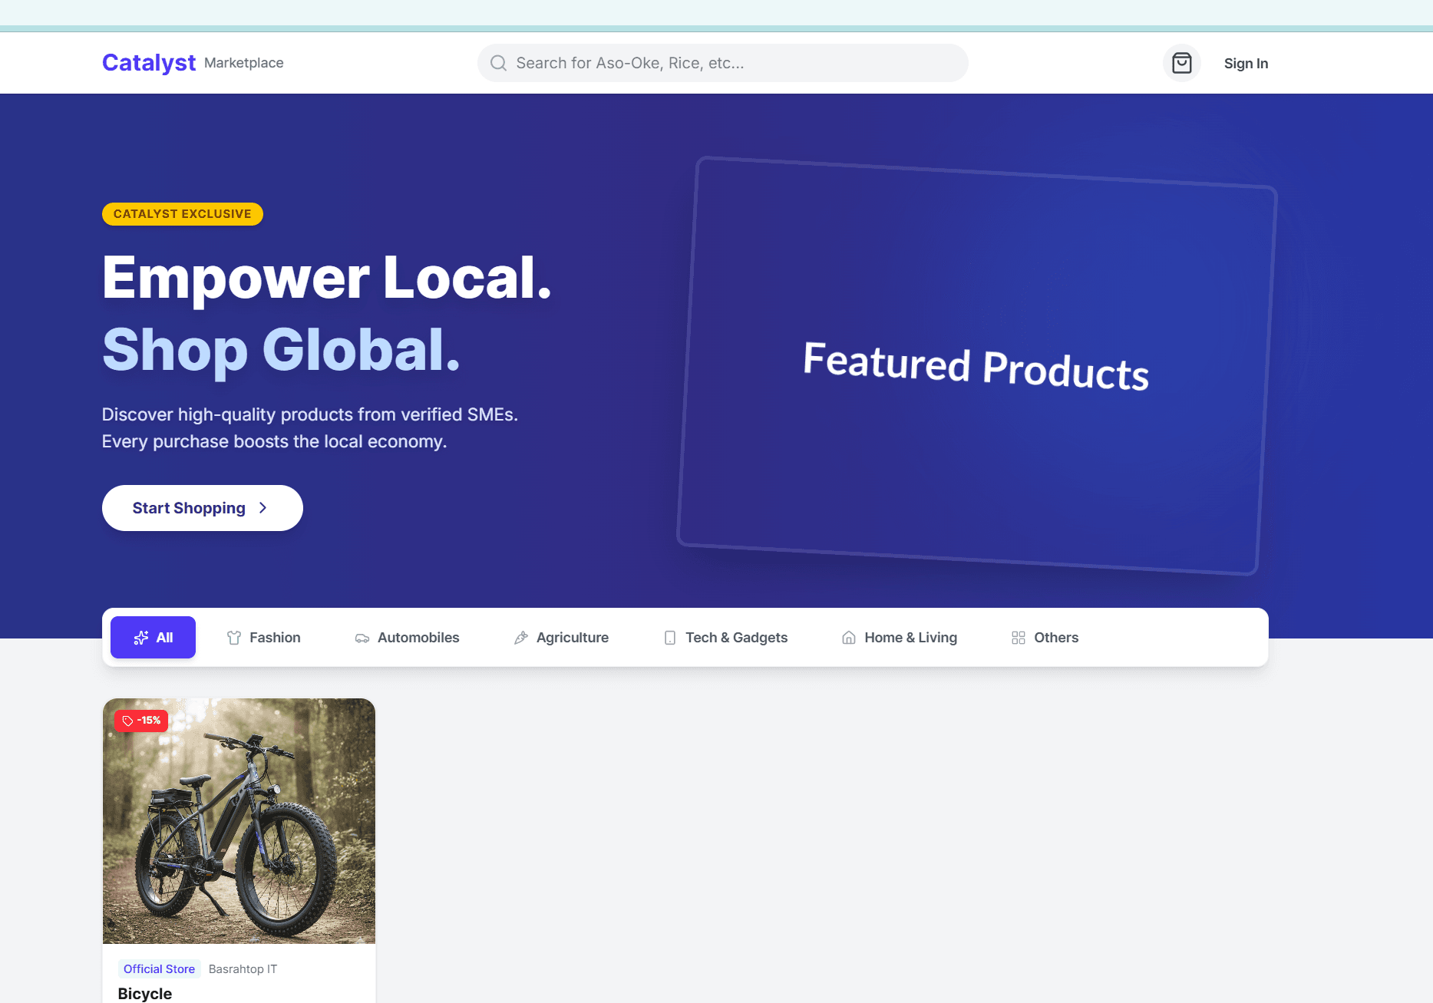The width and height of the screenshot is (1433, 1003).
Task: Select the Fashion shirt icon
Action: 233,637
